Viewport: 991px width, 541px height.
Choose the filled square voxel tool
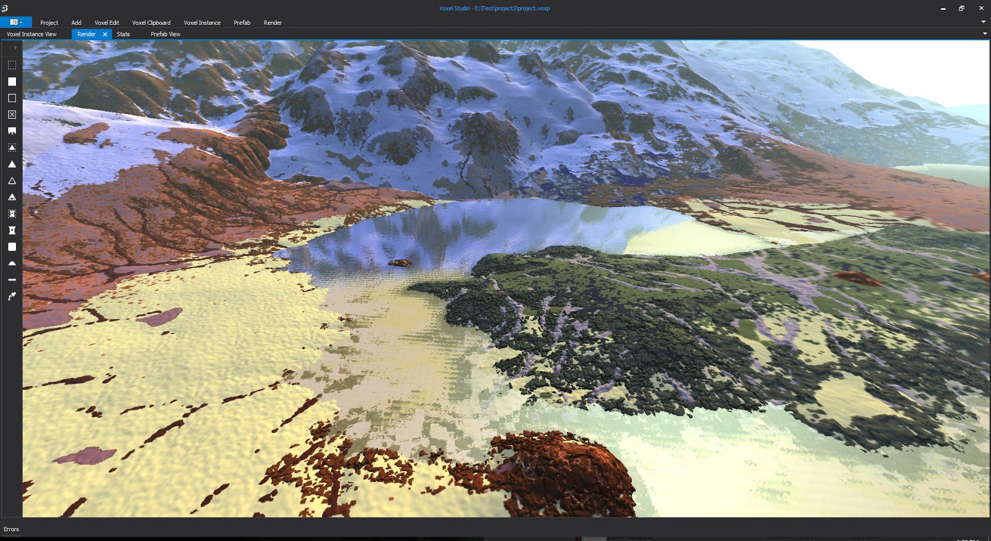click(x=12, y=81)
